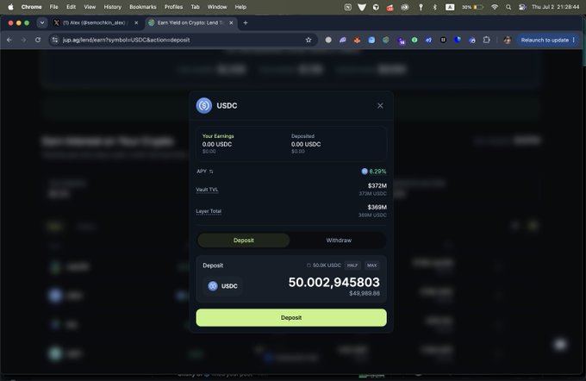Open the Window menu
This screenshot has height=381, width=586.
217,7
